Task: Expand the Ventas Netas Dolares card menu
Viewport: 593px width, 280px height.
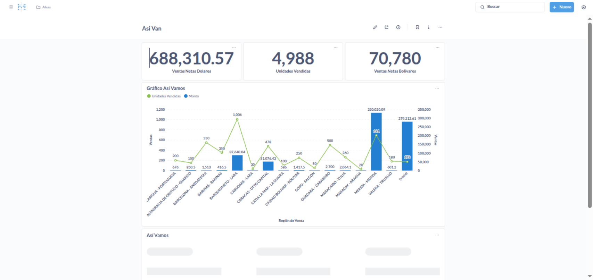Action: point(234,48)
